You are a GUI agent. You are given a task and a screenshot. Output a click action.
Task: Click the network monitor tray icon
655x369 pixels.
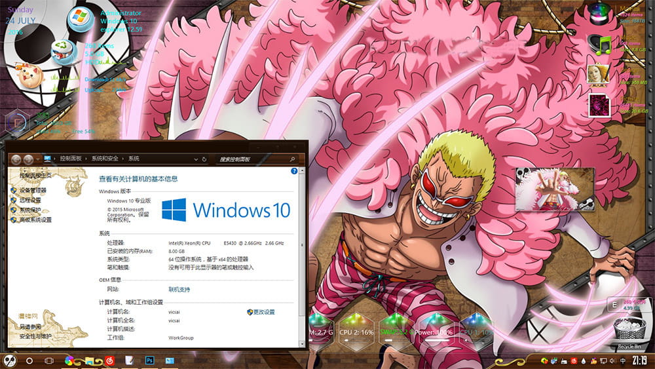(603, 360)
